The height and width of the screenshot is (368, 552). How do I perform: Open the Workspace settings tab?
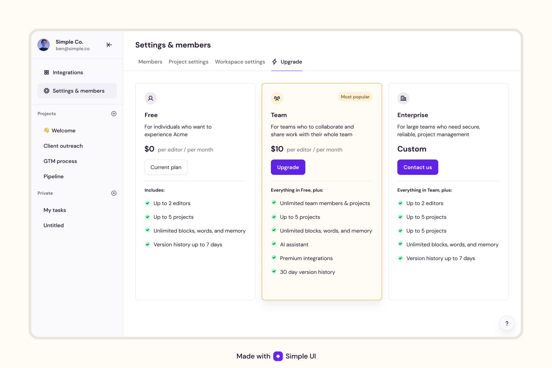click(x=240, y=62)
